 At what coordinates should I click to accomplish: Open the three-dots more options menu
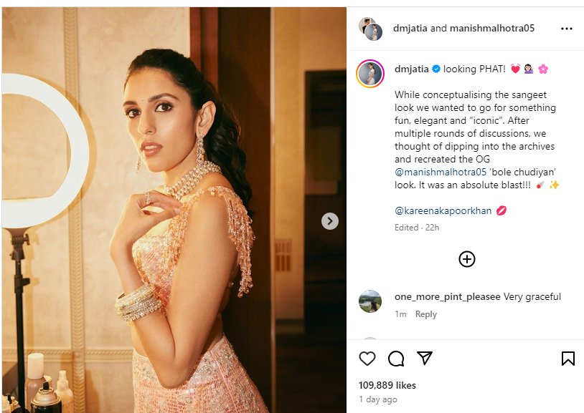pyautogui.click(x=567, y=29)
